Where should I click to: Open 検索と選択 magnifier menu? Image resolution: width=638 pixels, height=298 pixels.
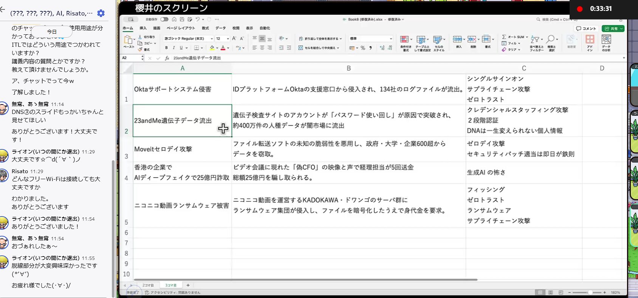pos(551,43)
